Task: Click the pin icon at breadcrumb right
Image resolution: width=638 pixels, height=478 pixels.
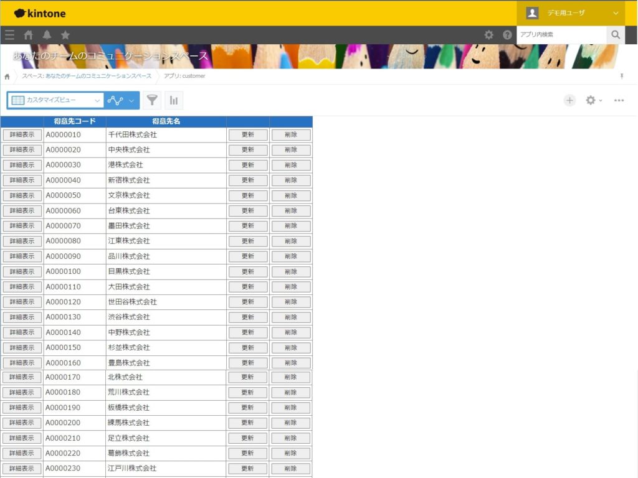Action: [x=622, y=76]
